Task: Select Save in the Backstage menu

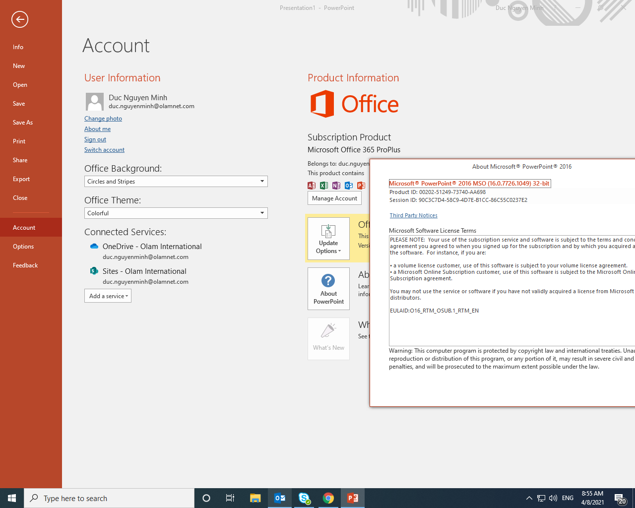Action: [x=31, y=104]
